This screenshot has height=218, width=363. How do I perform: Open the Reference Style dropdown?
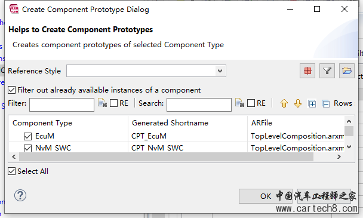pyautogui.click(x=146, y=71)
